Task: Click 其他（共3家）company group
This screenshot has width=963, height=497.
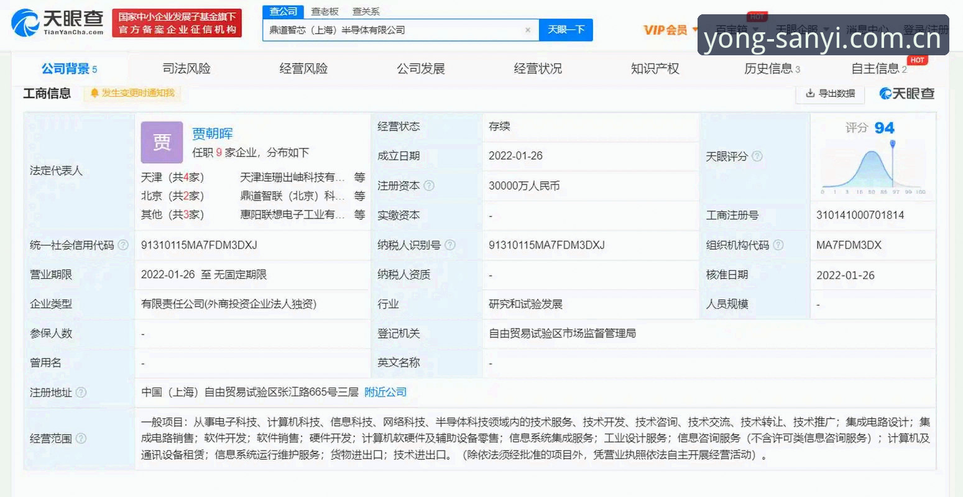Action: tap(172, 214)
